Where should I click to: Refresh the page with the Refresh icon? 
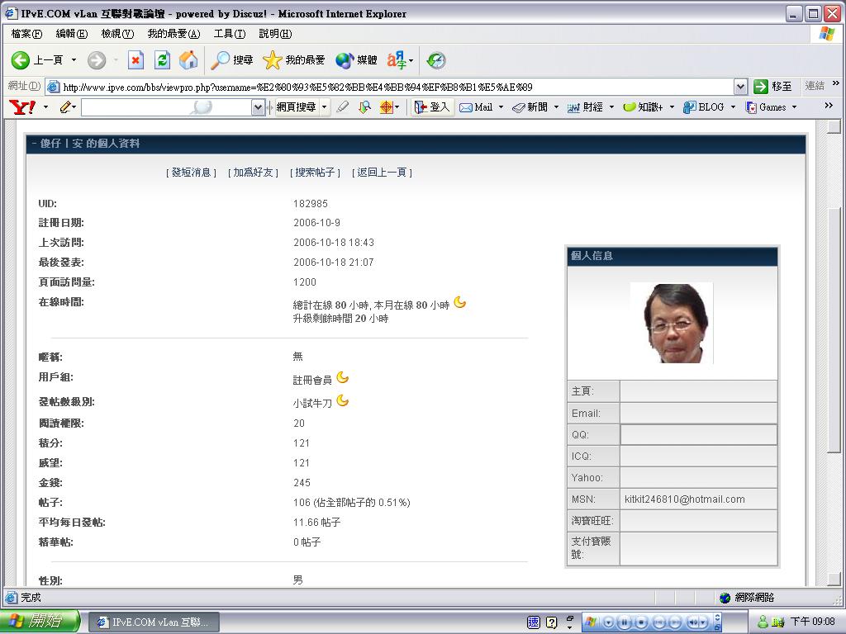(163, 60)
